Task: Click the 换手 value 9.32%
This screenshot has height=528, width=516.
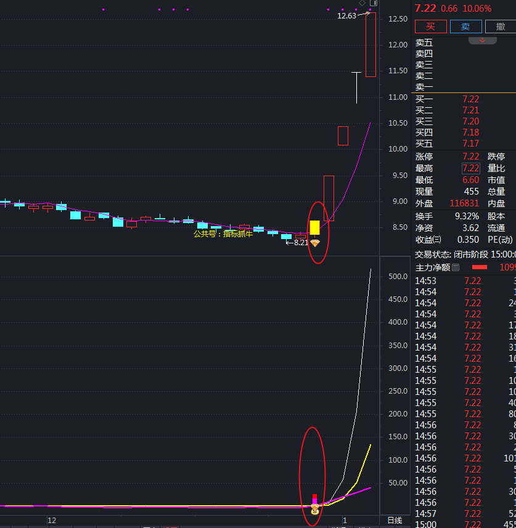Action: coord(467,216)
